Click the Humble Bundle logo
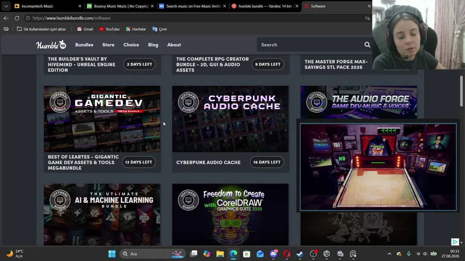 [51, 45]
